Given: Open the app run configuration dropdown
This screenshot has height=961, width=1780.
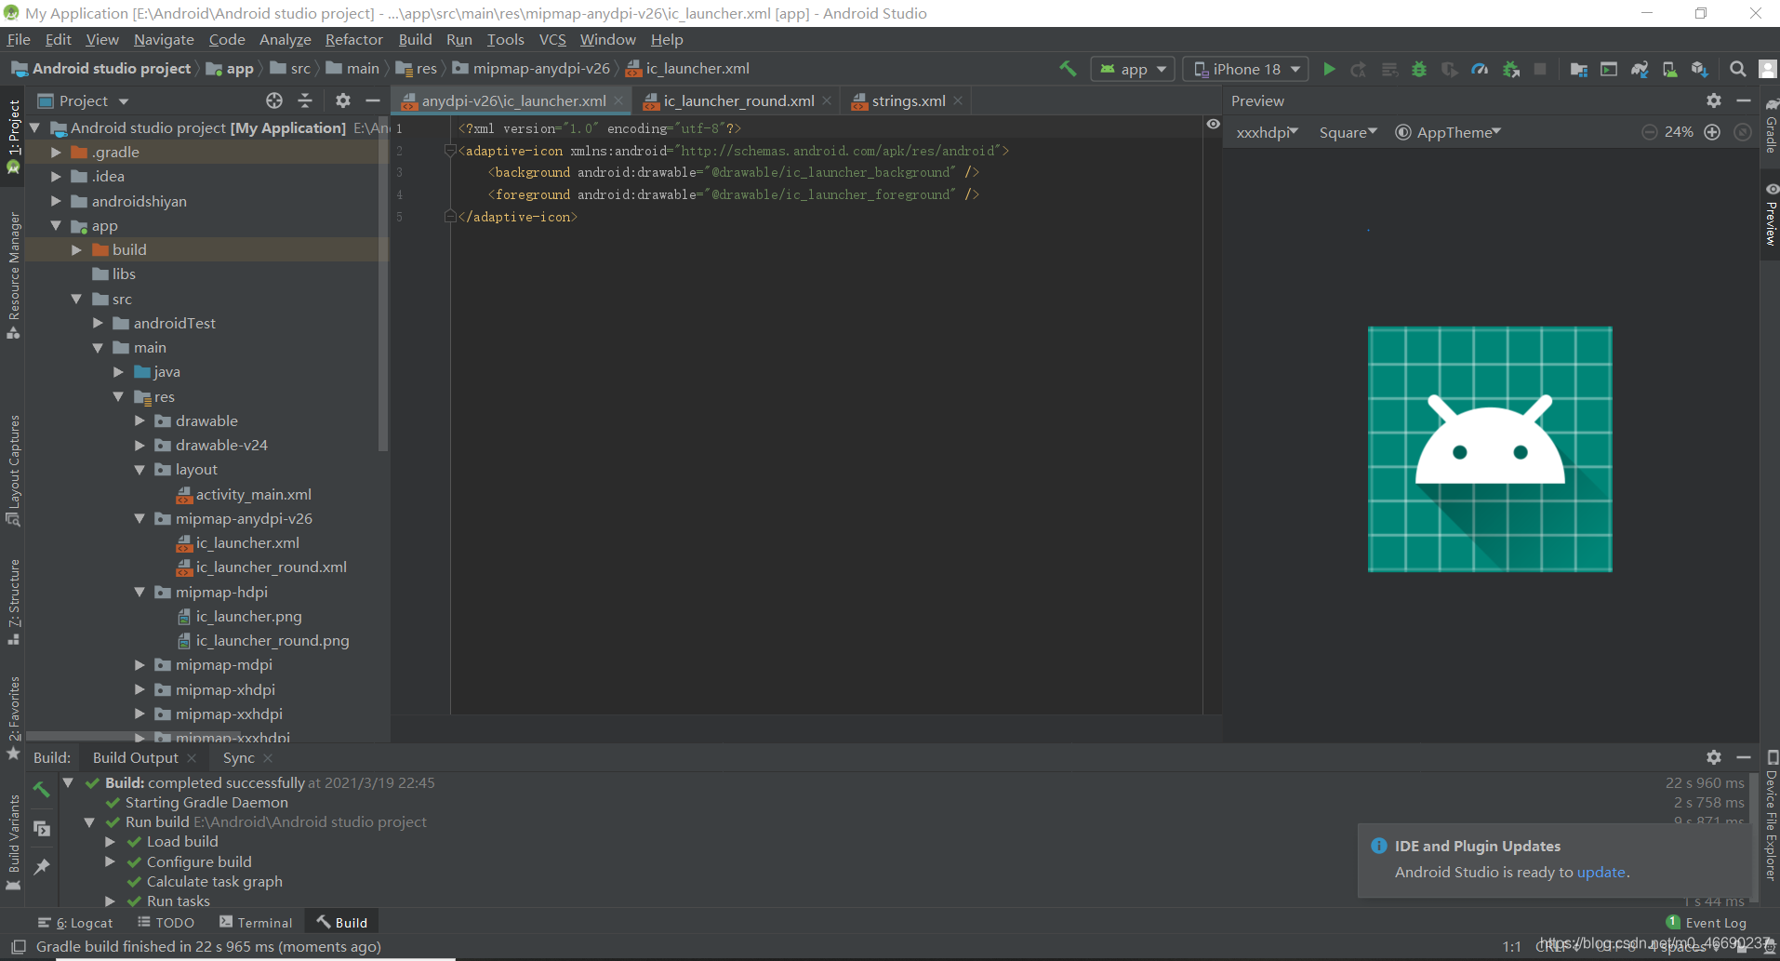Looking at the screenshot, I should click(x=1133, y=69).
